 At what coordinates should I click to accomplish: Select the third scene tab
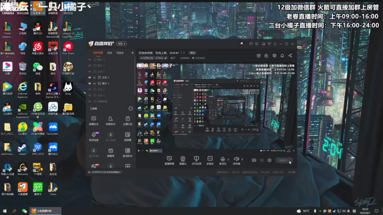coord(120,53)
